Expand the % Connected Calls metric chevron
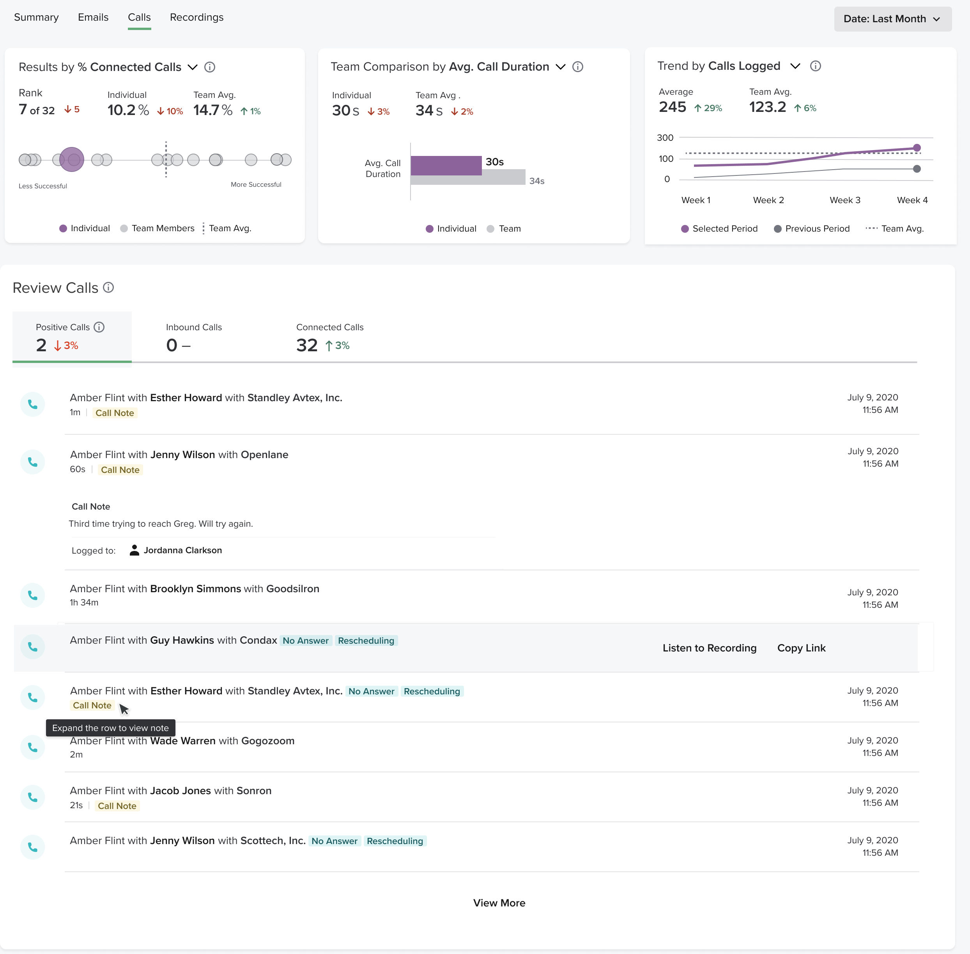Viewport: 970px width, 954px height. 192,67
